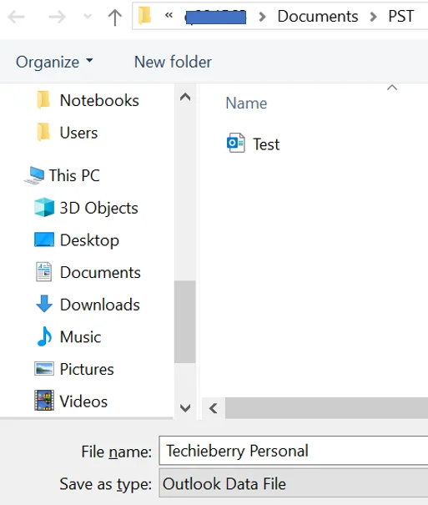Viewport: 428px width, 505px height.
Task: Go forward using the Forward arrow
Action: (x=57, y=17)
